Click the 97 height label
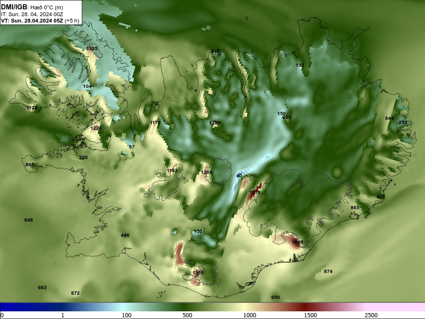Screen dimensions: 425x319 [x=132, y=147]
